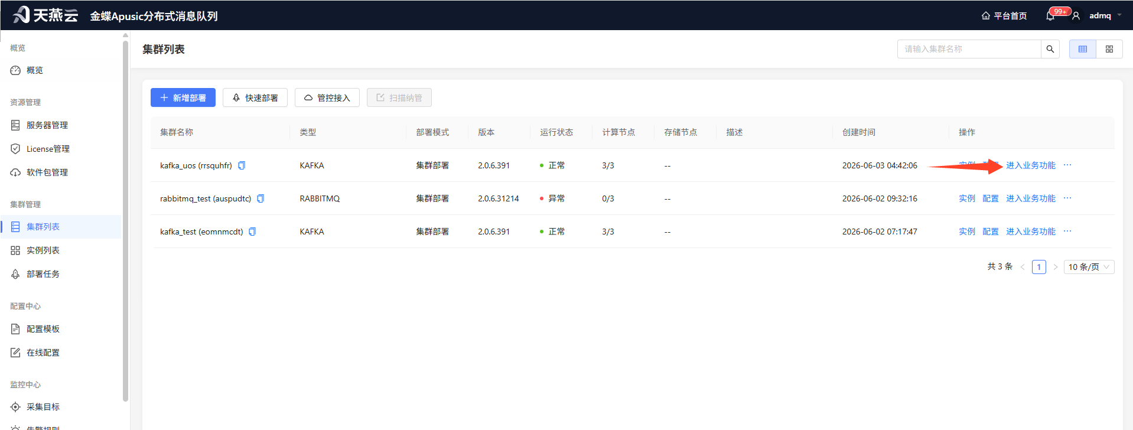Open the notification bell icon
The height and width of the screenshot is (430, 1133).
pos(1050,16)
